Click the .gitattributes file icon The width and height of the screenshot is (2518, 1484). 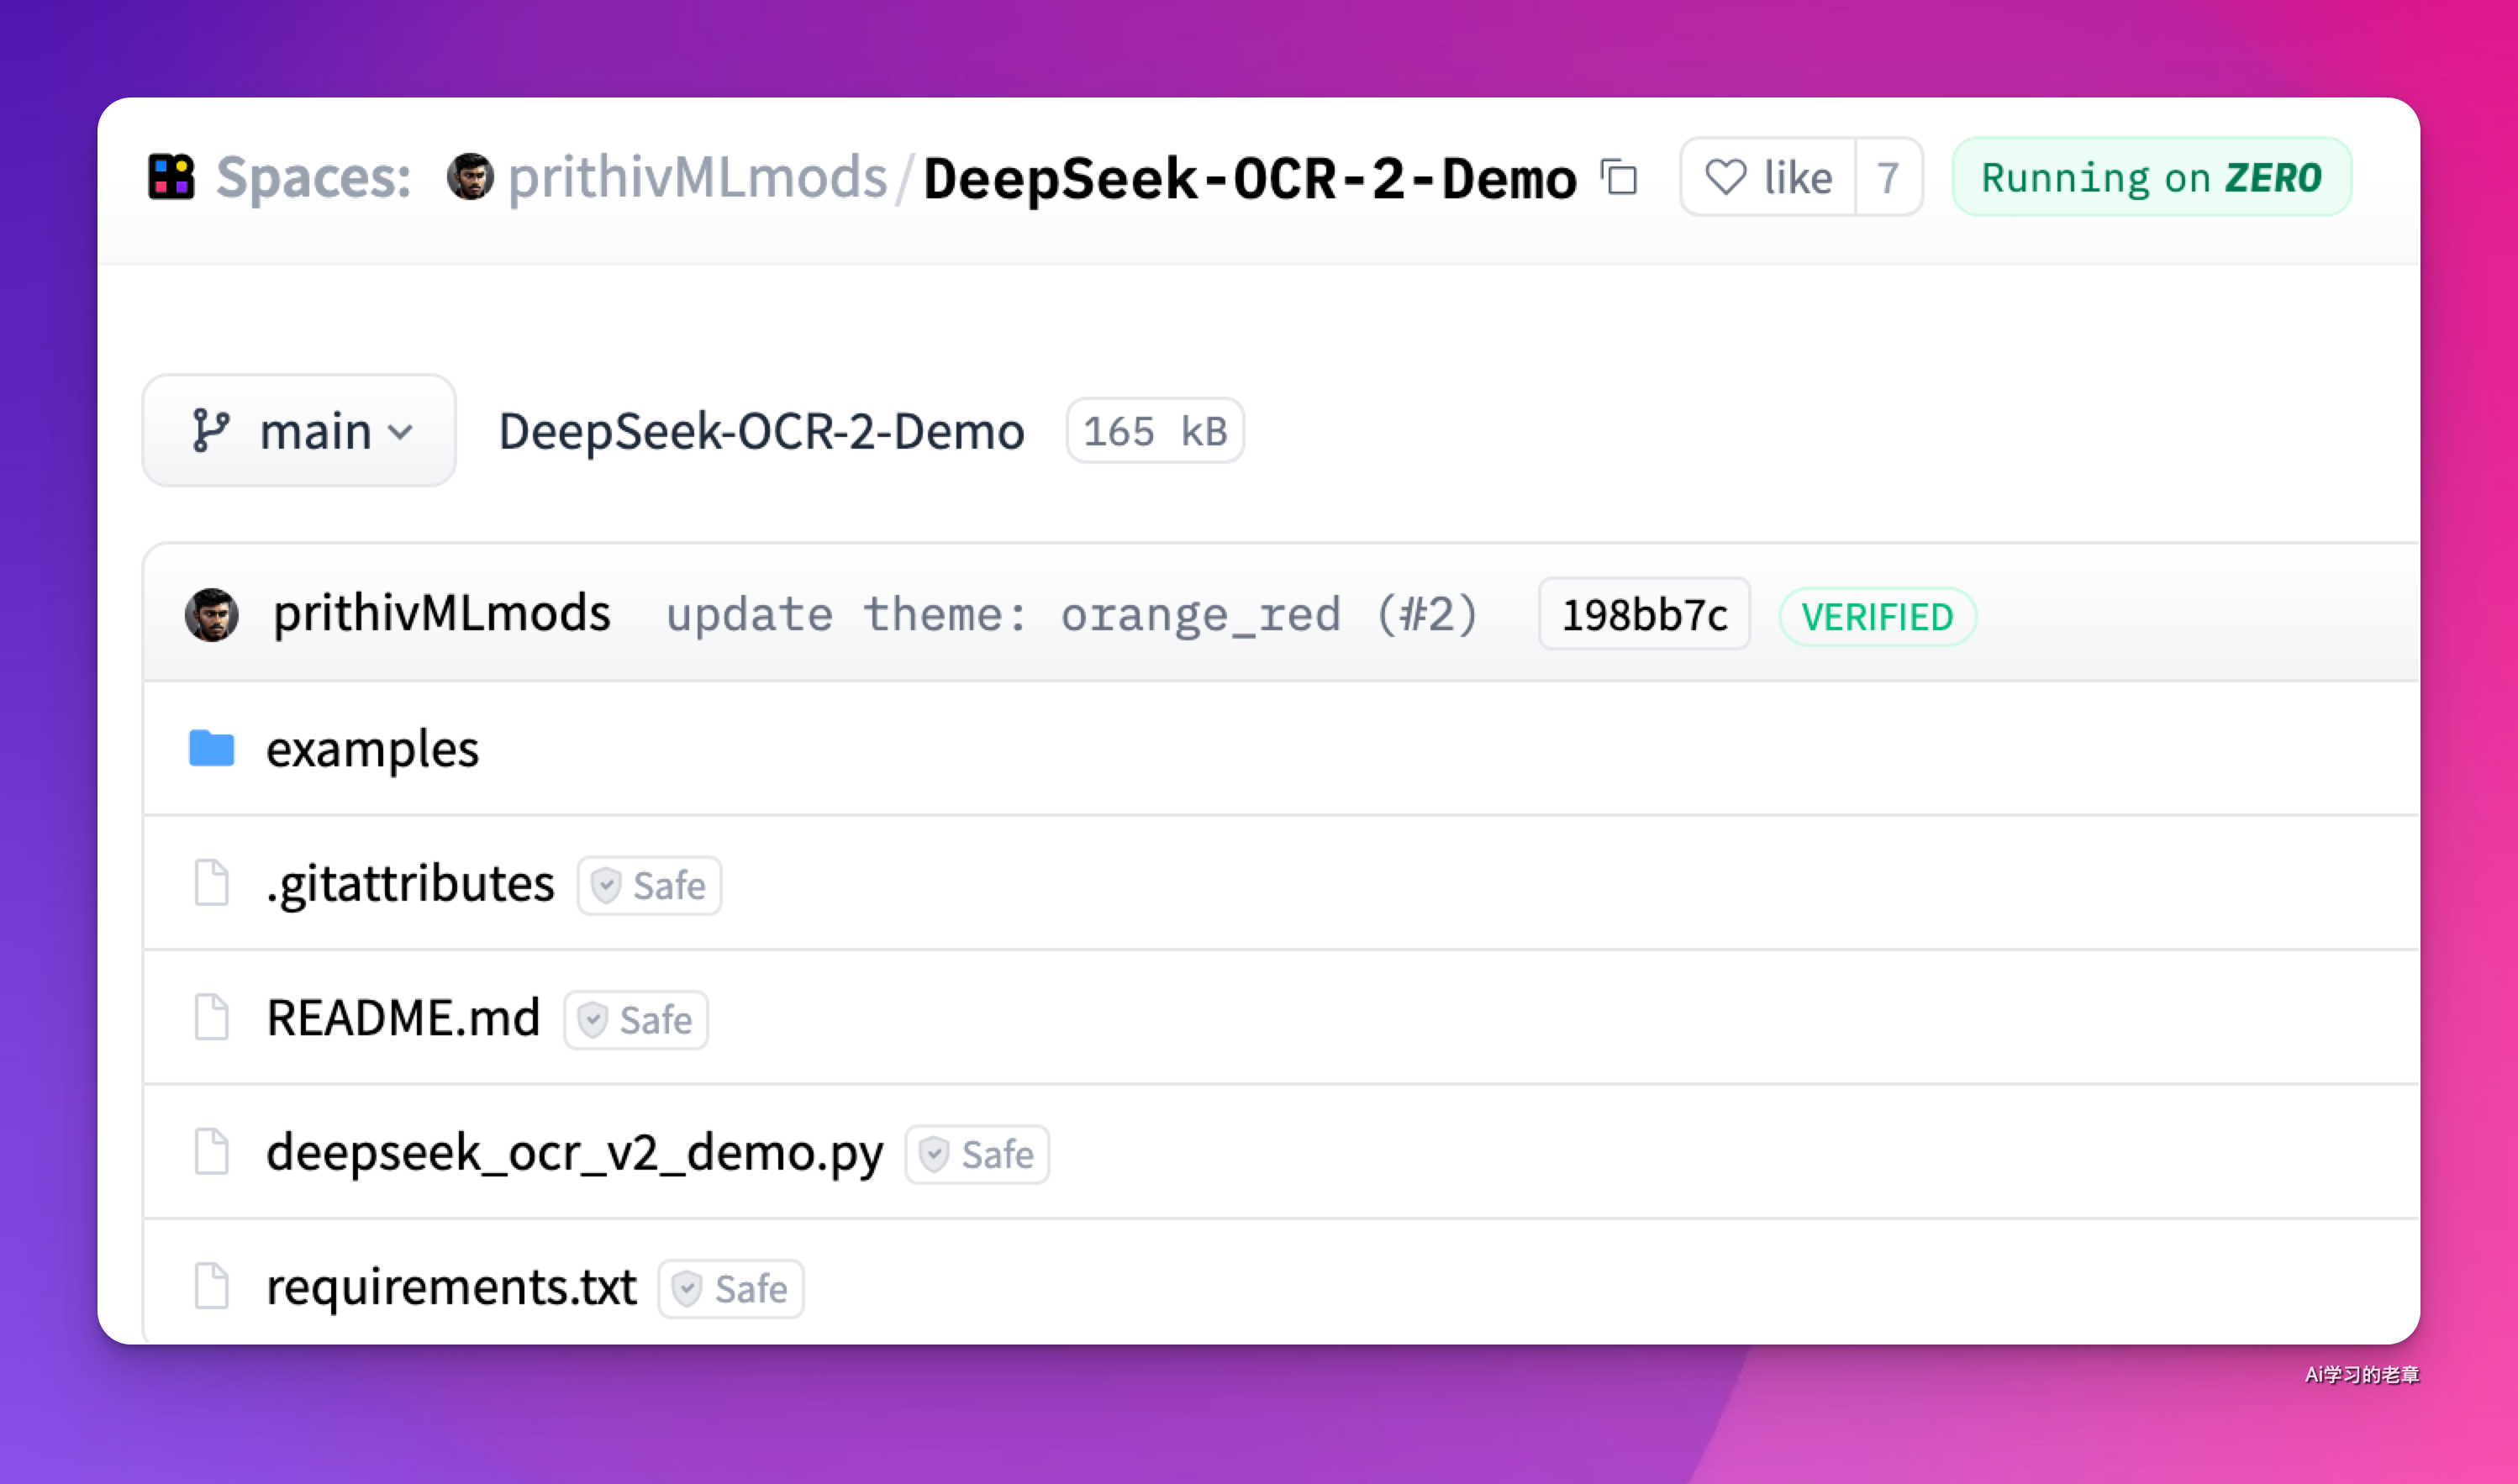(211, 883)
